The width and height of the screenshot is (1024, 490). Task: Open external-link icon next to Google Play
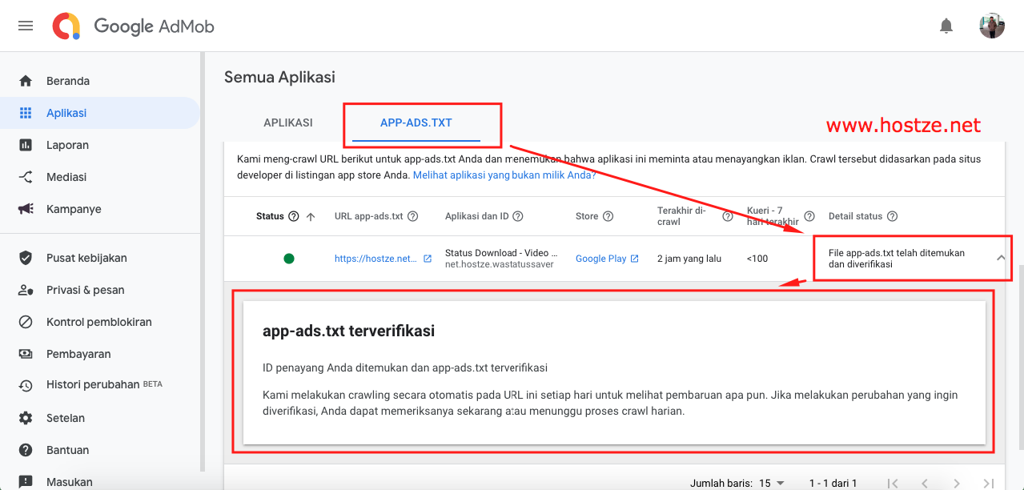pos(635,259)
